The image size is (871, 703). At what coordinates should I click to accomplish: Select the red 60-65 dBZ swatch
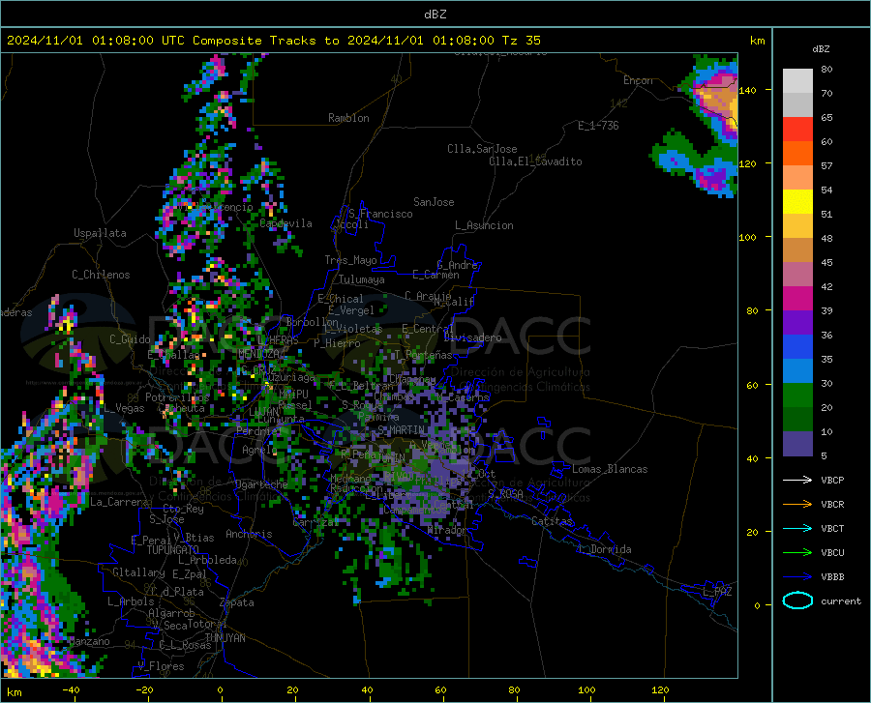click(x=797, y=129)
